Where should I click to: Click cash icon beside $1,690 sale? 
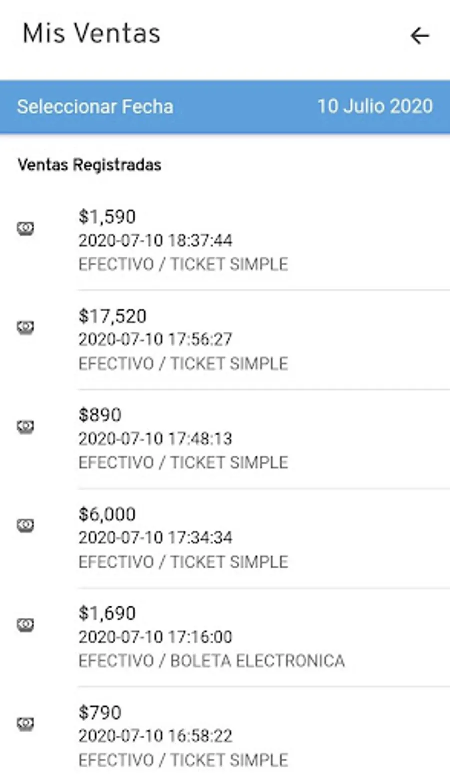26,624
